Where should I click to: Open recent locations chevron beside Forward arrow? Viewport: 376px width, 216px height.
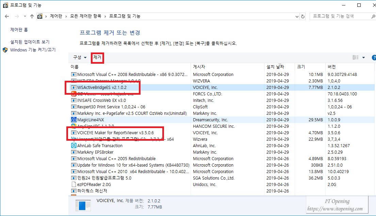tap(25, 16)
